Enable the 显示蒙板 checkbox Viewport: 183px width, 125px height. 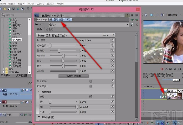click(x=90, y=81)
